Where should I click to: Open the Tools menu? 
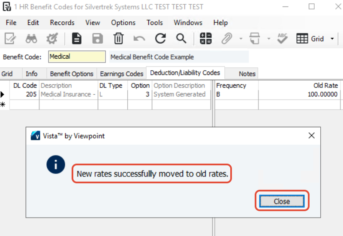[x=155, y=23]
